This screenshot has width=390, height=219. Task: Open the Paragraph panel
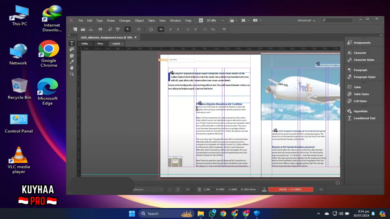pyautogui.click(x=360, y=70)
